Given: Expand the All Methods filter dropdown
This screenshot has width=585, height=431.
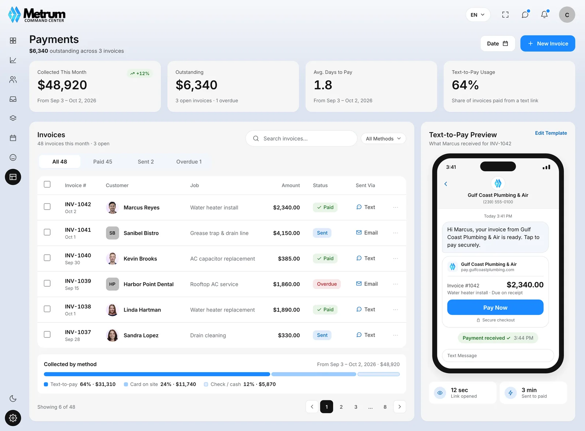Looking at the screenshot, I should point(383,138).
